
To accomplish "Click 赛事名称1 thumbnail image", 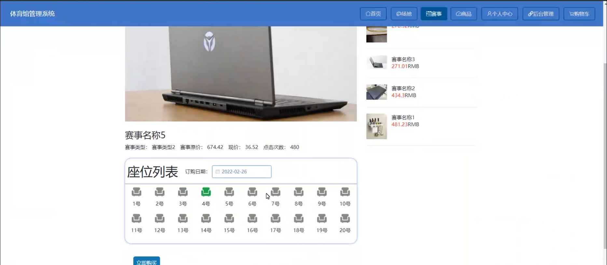I will (377, 126).
